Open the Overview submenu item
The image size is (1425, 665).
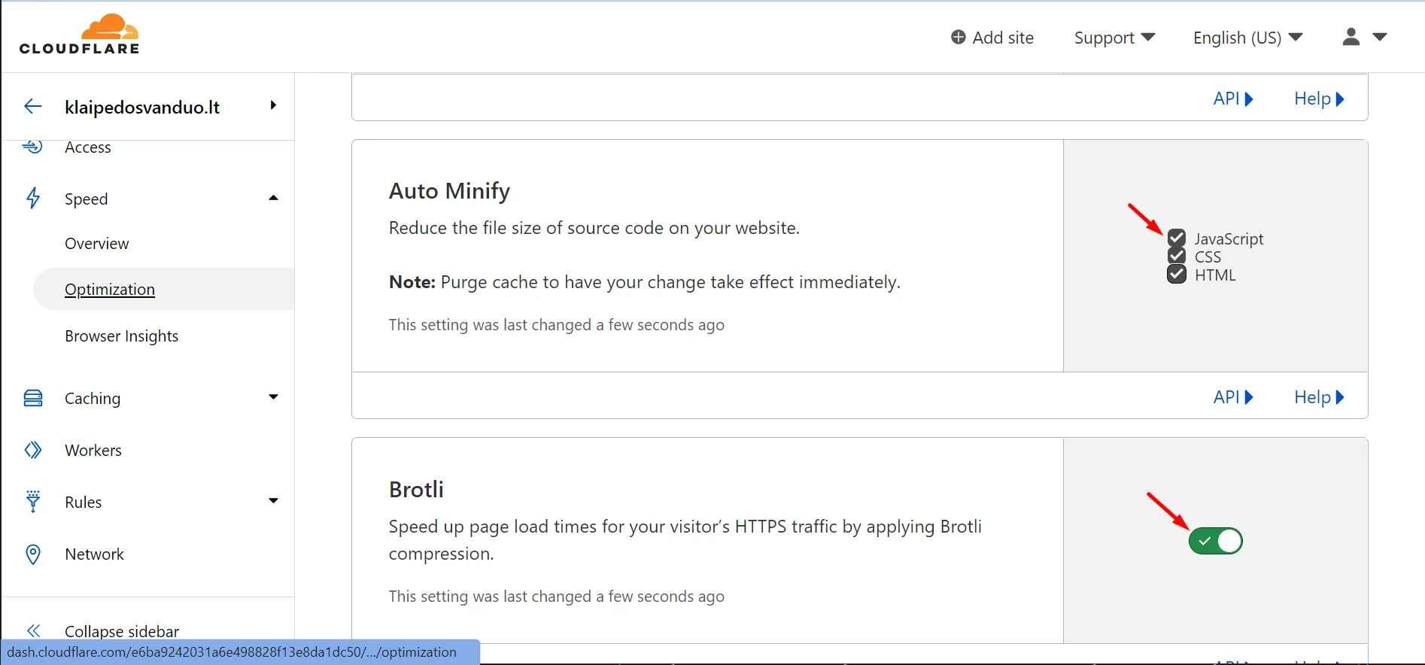[97, 244]
